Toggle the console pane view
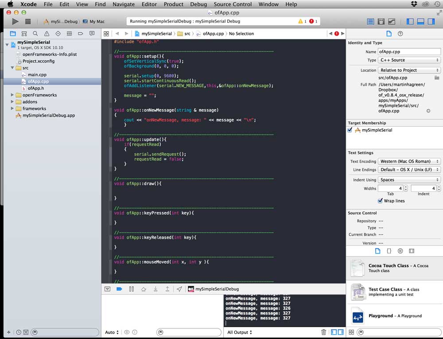The width and height of the screenshot is (443, 339). 341,332
